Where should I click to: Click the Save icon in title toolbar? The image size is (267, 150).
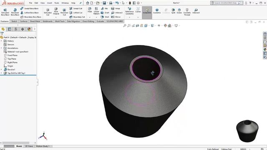[x=104, y=3]
